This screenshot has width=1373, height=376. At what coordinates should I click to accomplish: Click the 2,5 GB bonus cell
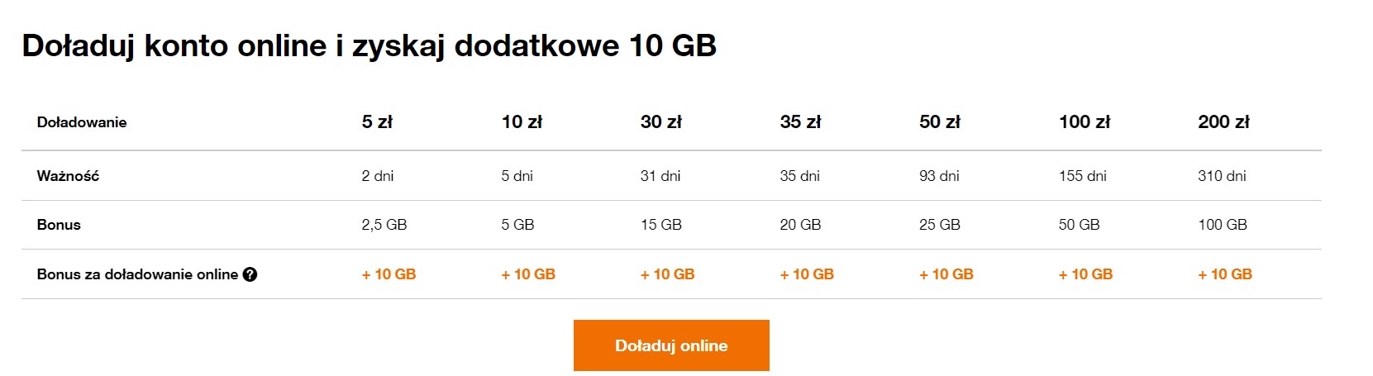point(384,225)
